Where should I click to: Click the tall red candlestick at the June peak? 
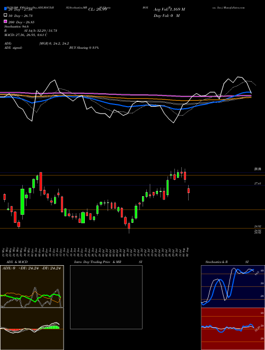41,181
